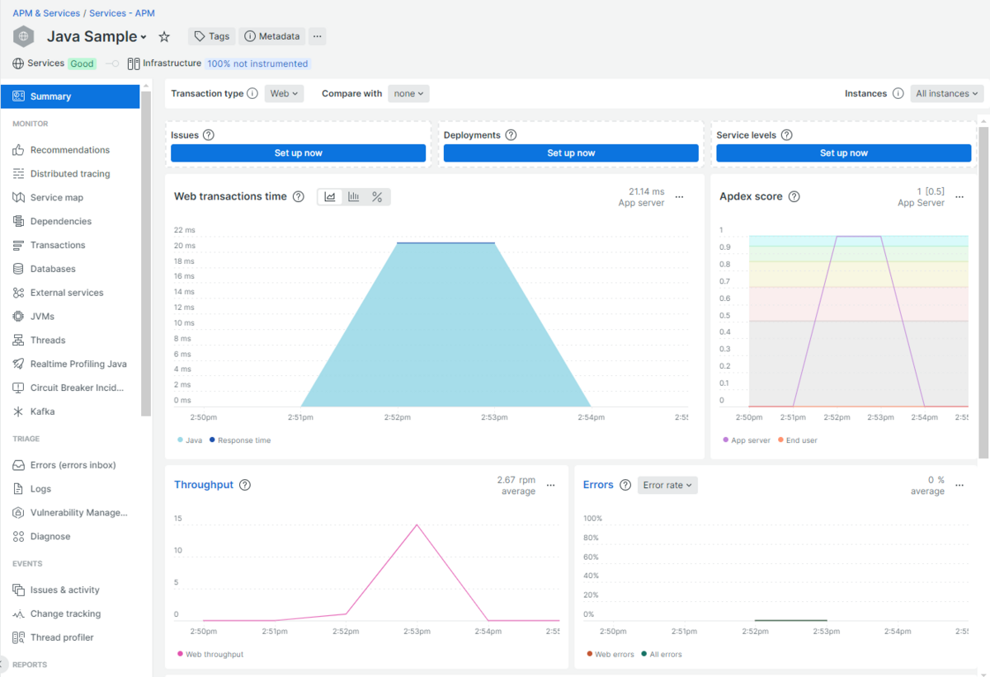The width and height of the screenshot is (990, 677).
Task: Toggle End user series in Apdex legend
Action: (798, 440)
